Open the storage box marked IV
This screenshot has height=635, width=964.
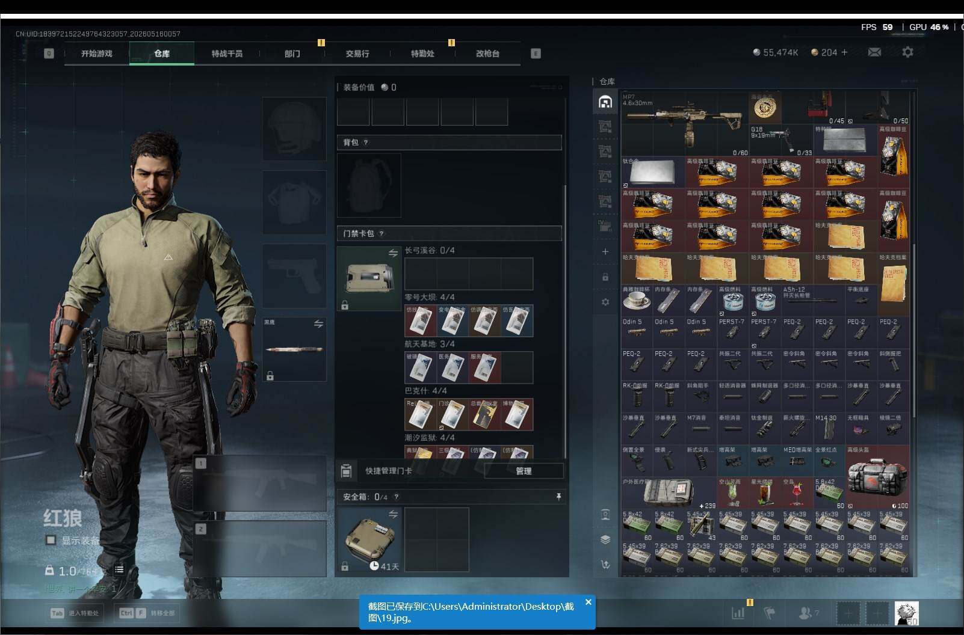pyautogui.click(x=605, y=226)
